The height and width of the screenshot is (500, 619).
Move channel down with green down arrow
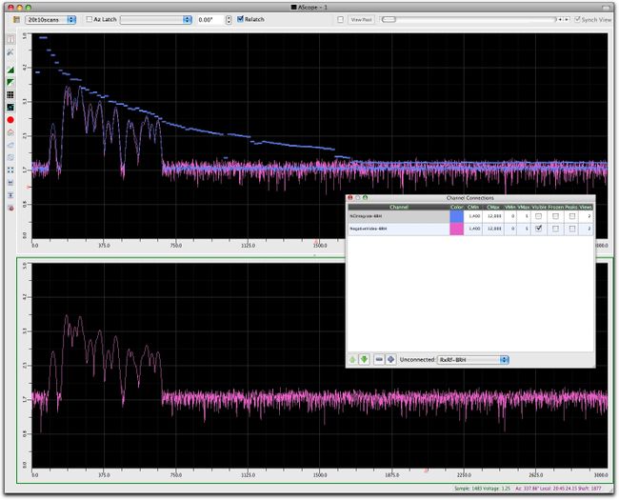[364, 359]
